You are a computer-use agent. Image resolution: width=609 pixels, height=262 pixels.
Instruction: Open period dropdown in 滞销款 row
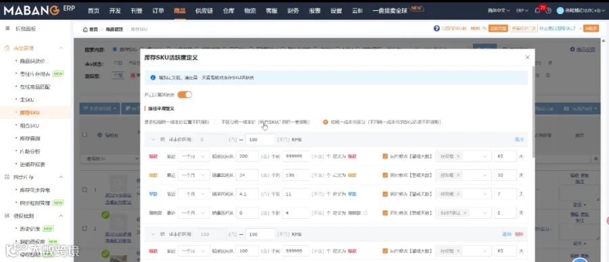[194, 213]
